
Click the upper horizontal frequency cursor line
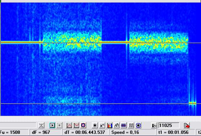coord(100,43)
